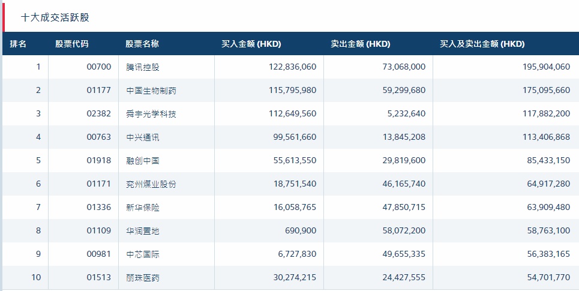The image size is (579, 291).
Task: Select stock name 舜宇光学科技
Action: 151,114
